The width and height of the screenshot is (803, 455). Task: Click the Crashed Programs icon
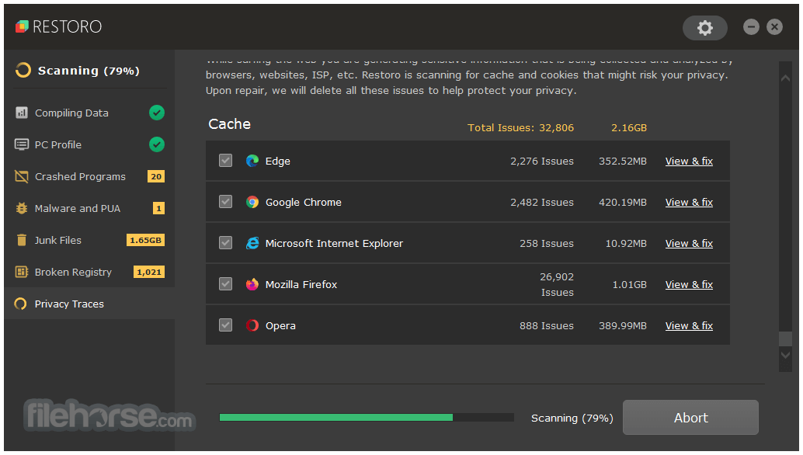[x=22, y=176]
